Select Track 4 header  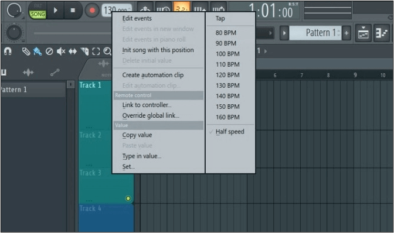(x=106, y=218)
